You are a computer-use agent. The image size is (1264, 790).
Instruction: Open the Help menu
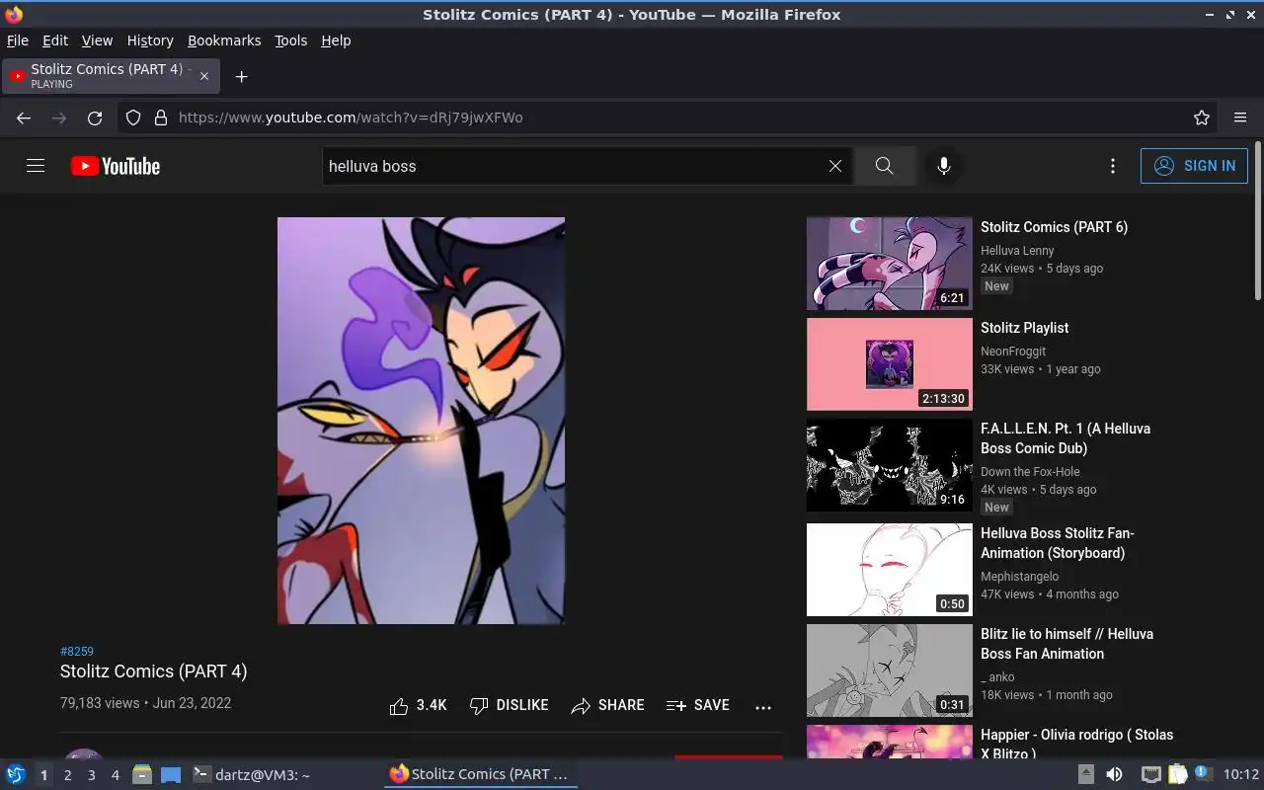[x=336, y=40]
